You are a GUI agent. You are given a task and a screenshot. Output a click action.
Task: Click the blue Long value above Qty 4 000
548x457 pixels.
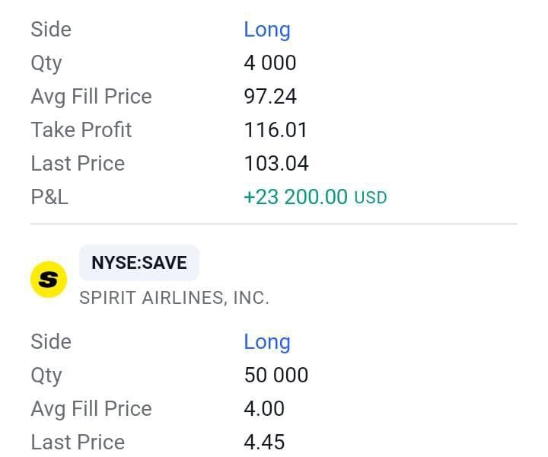click(x=267, y=30)
